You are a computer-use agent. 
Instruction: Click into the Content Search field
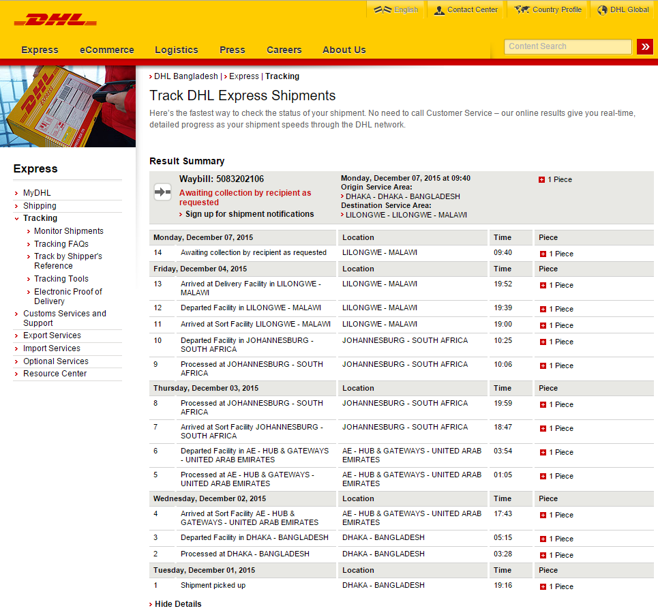[568, 46]
